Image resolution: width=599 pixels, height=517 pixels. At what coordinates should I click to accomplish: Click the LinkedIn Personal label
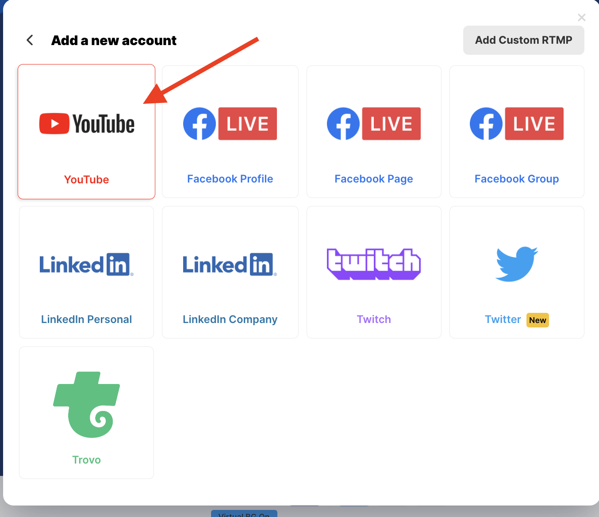coord(87,319)
